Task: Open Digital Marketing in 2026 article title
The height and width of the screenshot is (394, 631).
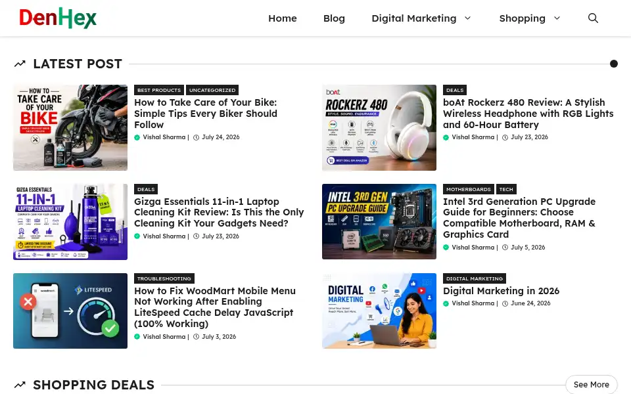Action: point(501,291)
